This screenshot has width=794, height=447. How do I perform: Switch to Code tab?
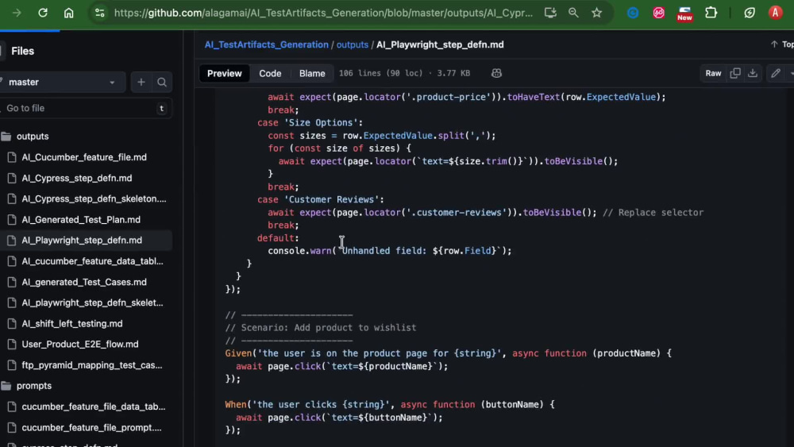pos(270,73)
